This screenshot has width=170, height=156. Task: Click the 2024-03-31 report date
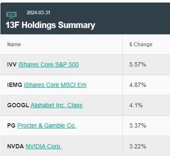(38, 13)
